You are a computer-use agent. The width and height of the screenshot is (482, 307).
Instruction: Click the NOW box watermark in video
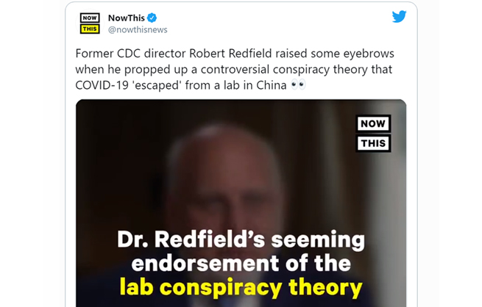tap(373, 123)
